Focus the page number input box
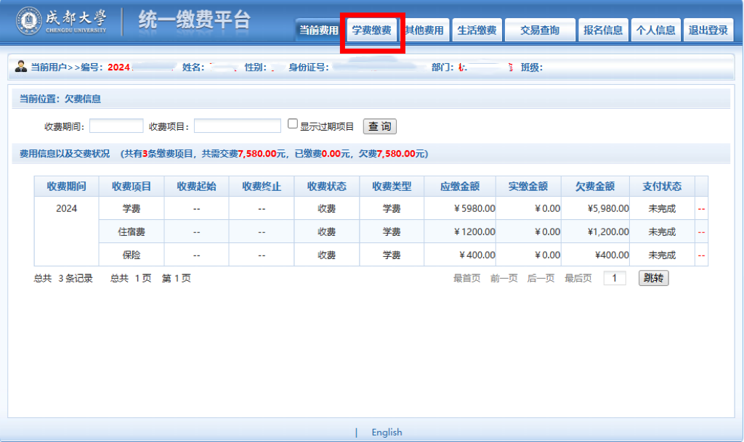This screenshot has width=744, height=442. tap(615, 278)
